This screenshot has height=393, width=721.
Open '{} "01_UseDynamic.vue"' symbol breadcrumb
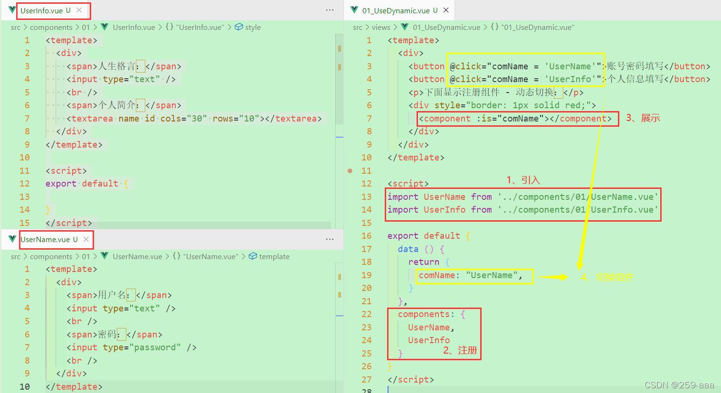[x=532, y=27]
